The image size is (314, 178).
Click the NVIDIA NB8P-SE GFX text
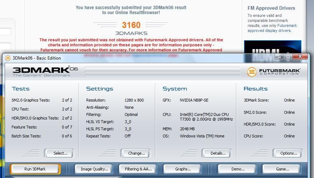click(194, 100)
